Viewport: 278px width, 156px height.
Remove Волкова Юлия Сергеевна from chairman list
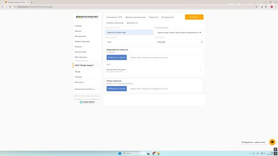(x=201, y=70)
